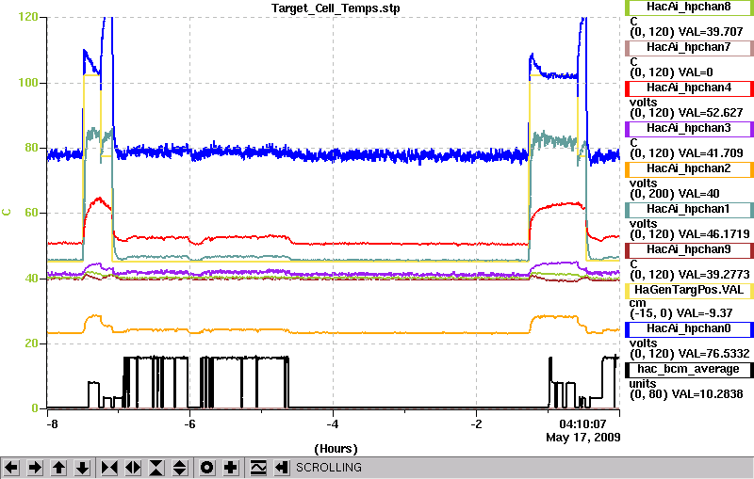Click the arrow-to-bar scroll mode icon
Viewport: 754px width, 479px height.
point(282,468)
